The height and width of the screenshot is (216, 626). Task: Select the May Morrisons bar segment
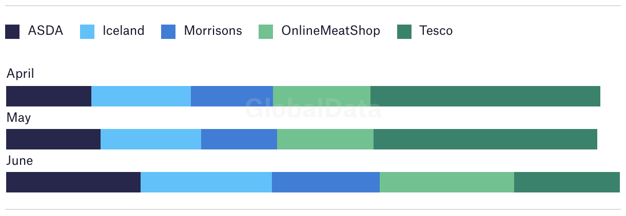pyautogui.click(x=239, y=139)
